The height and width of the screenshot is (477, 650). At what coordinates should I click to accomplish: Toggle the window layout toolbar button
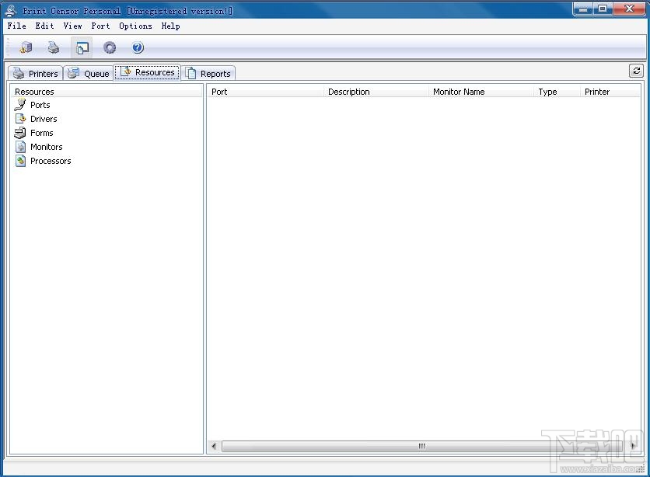[82, 47]
